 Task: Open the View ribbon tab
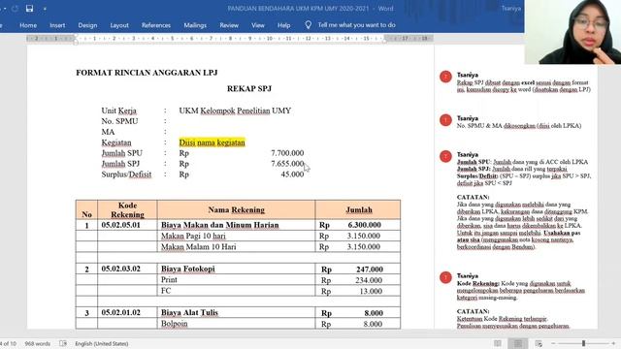point(258,25)
